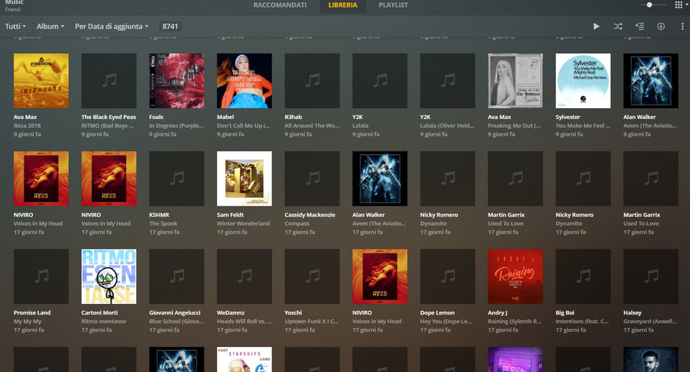Screen dimensions: 690x372
Task: Open Cartoni Morti Ritmo esentasse cover
Action: tap(109, 276)
